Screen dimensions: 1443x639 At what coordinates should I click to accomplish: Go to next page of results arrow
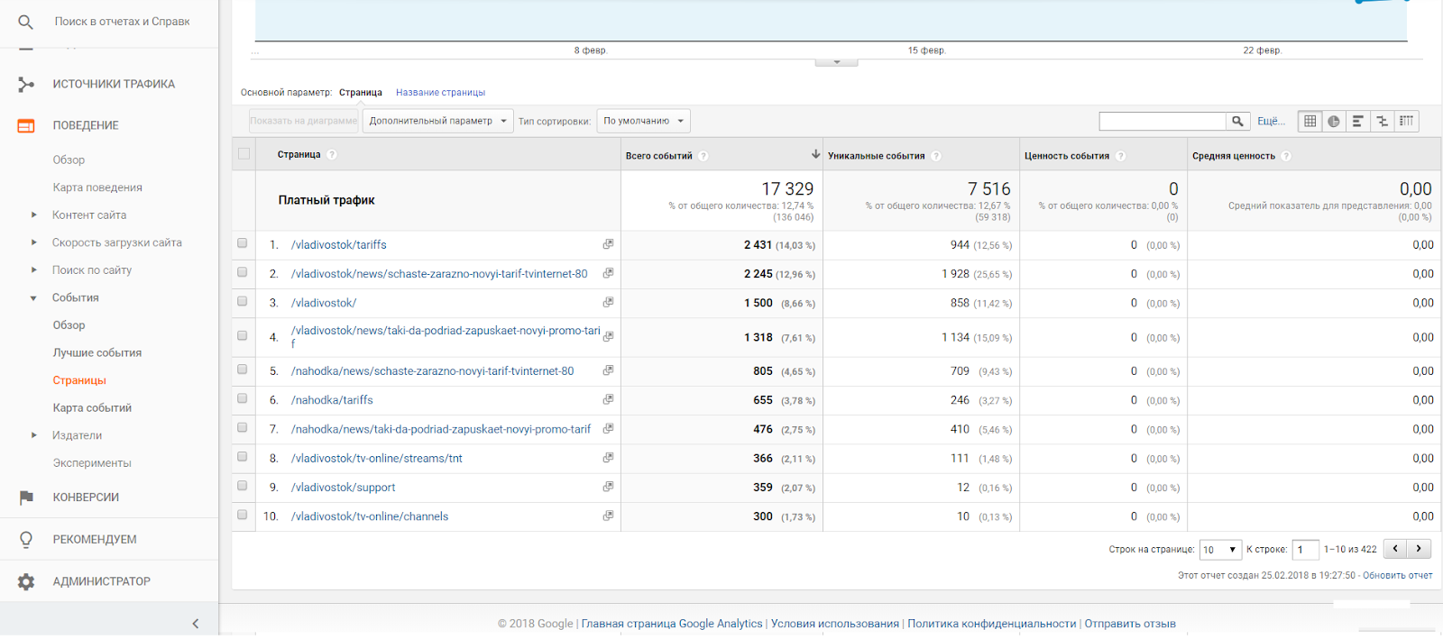tap(1419, 548)
